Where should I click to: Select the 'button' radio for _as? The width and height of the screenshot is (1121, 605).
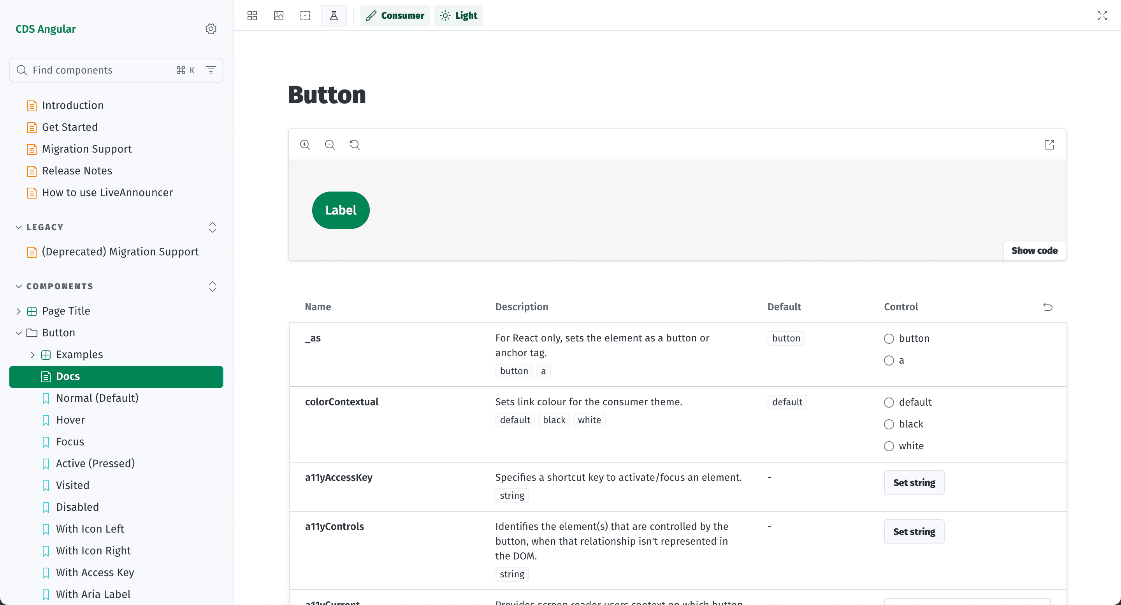click(x=889, y=339)
